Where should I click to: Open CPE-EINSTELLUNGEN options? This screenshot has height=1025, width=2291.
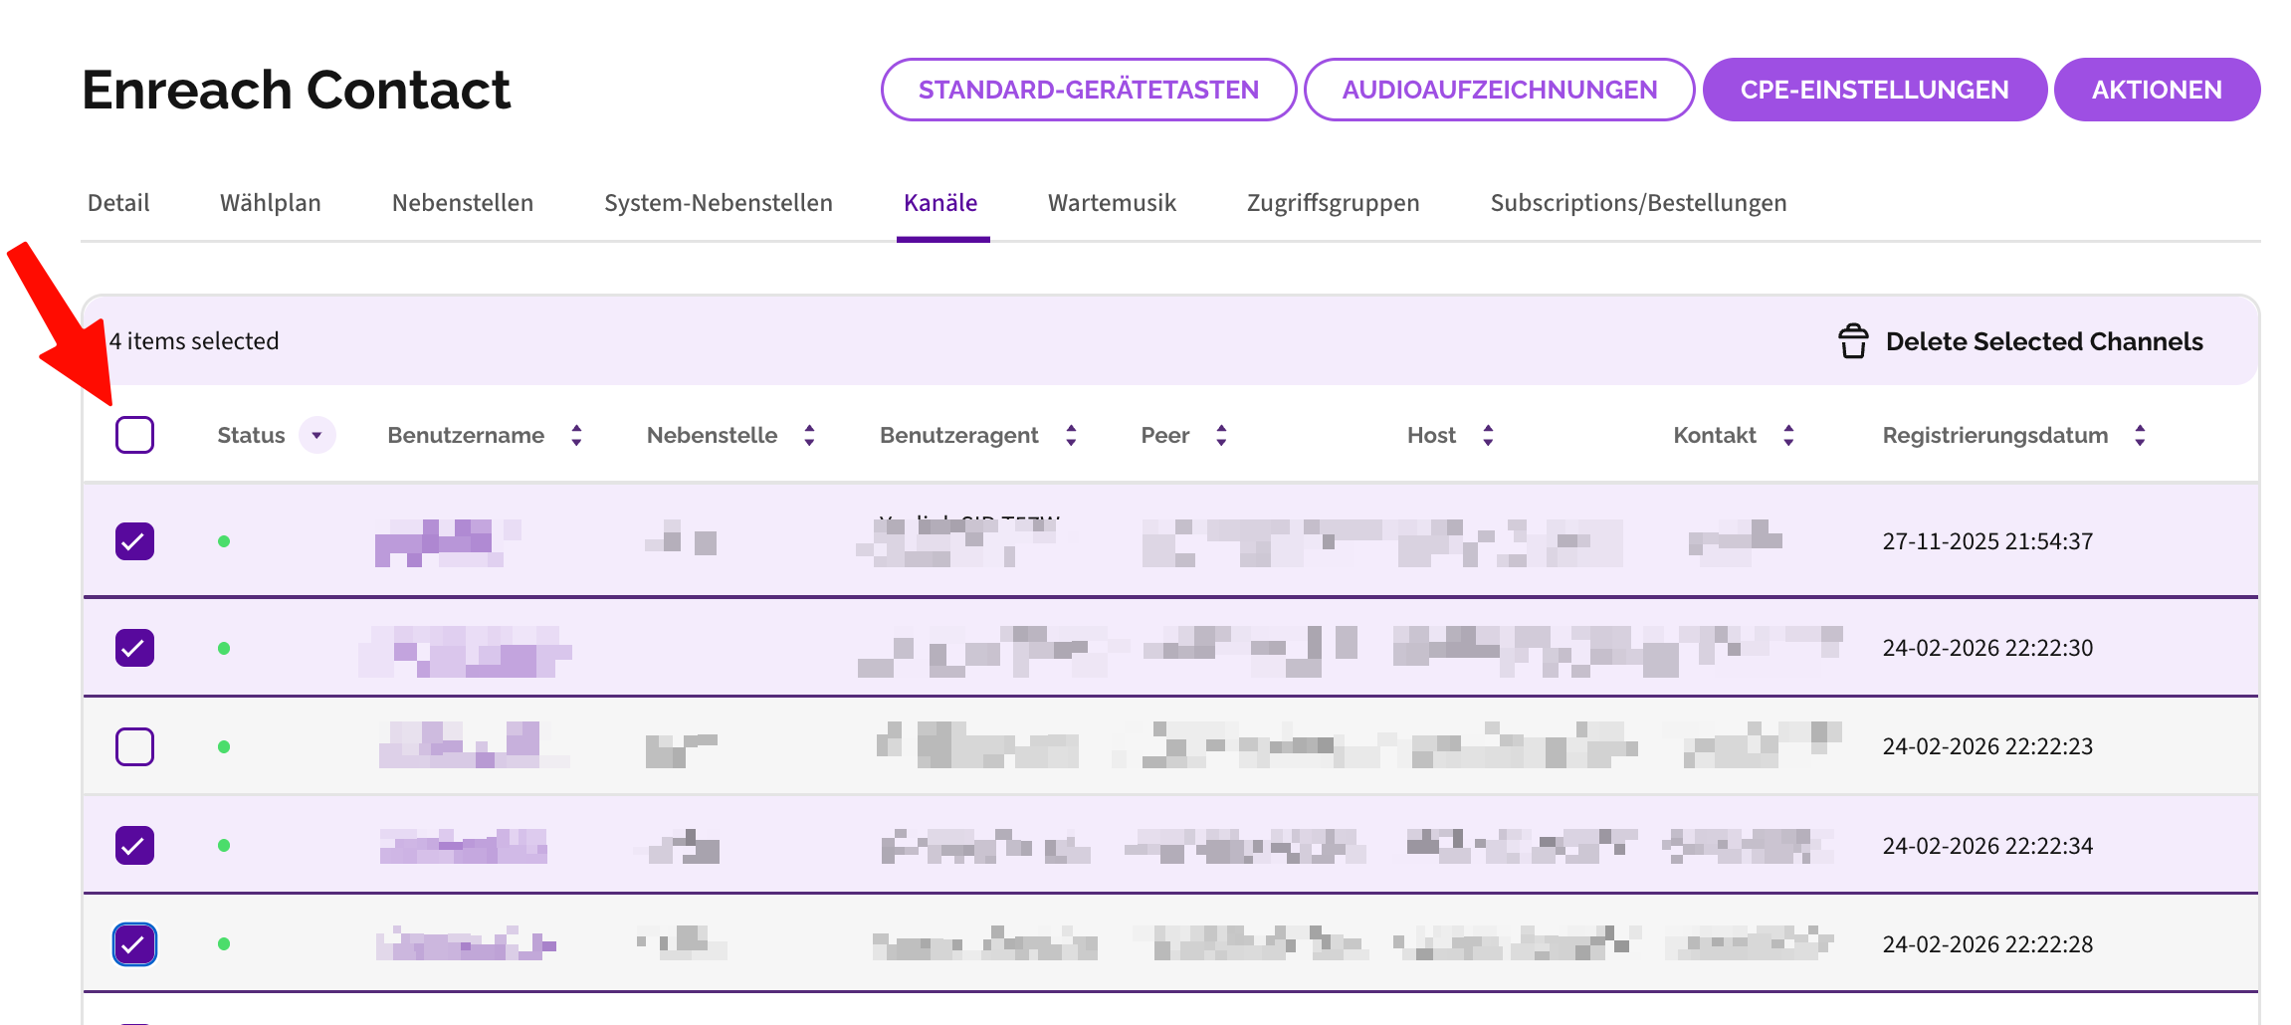click(1874, 90)
